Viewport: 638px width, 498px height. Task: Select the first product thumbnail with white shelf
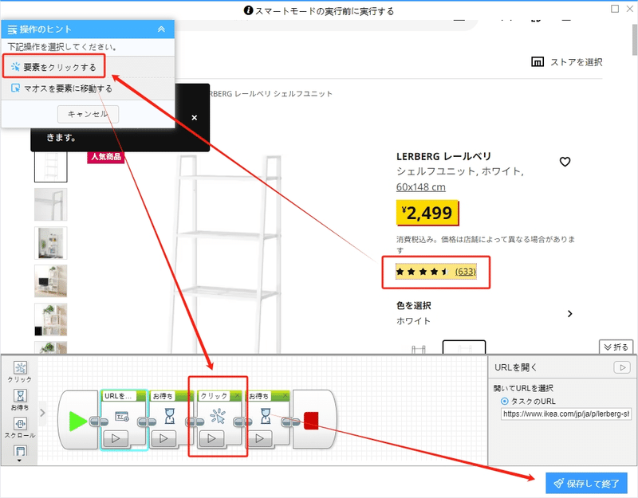point(51,167)
